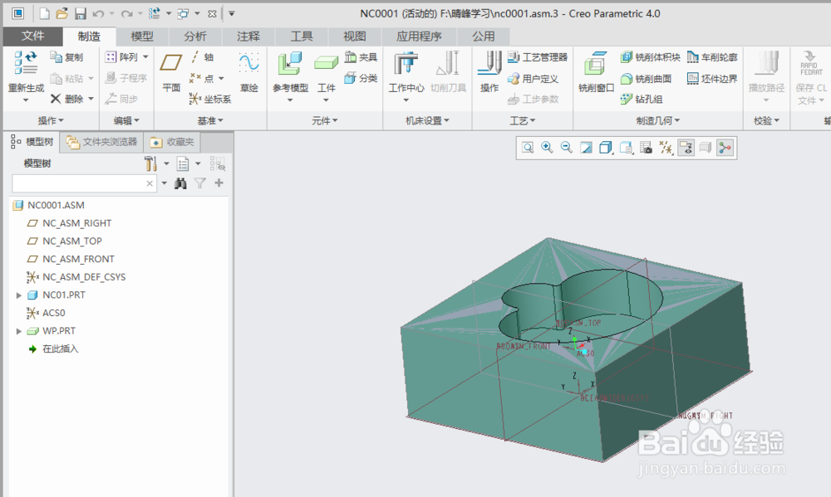Create a datum 轴 axis
Image resolution: width=831 pixels, height=497 pixels.
pyautogui.click(x=202, y=57)
